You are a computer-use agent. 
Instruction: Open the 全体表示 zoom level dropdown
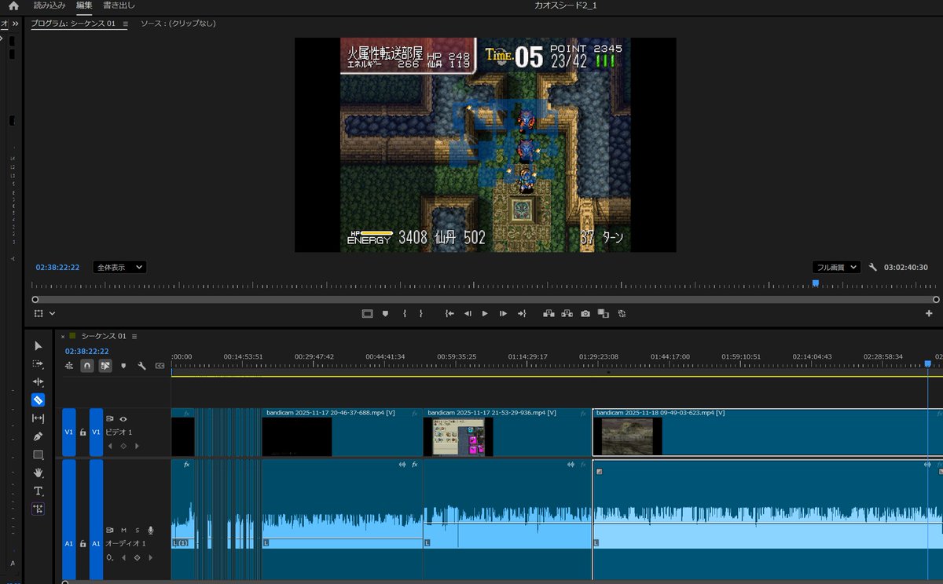point(119,267)
